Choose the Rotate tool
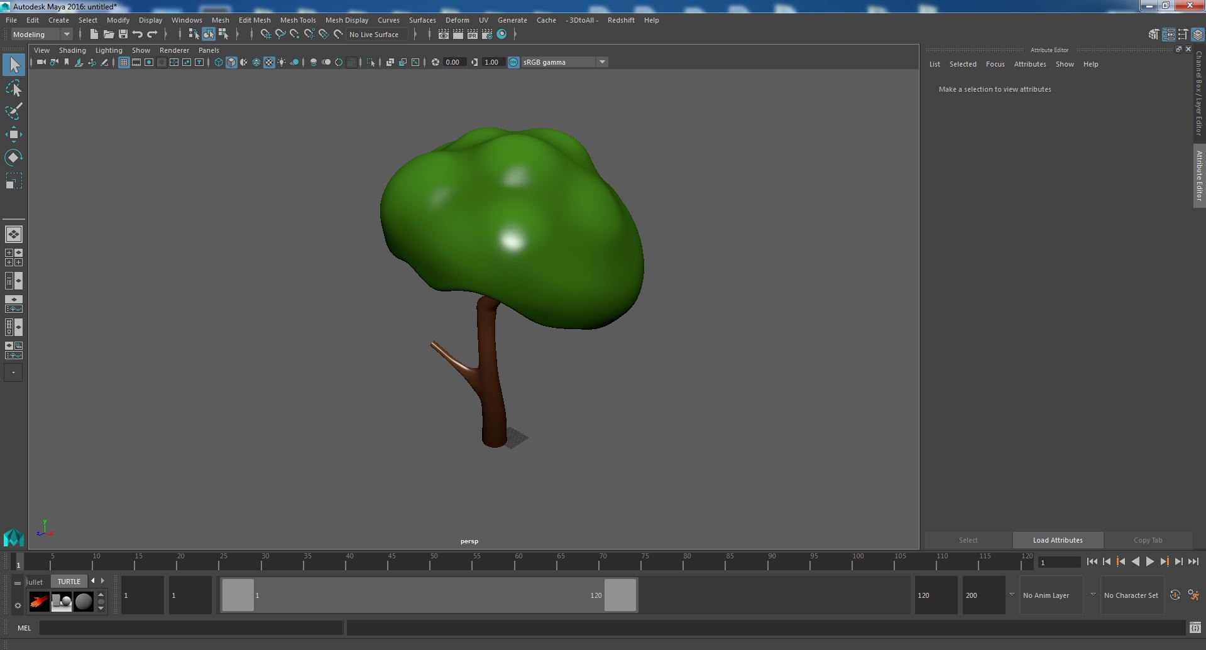 (x=14, y=158)
